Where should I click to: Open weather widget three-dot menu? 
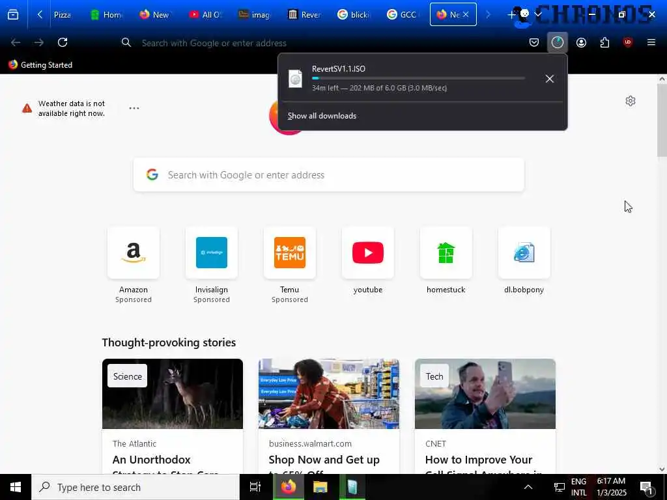[x=134, y=108]
